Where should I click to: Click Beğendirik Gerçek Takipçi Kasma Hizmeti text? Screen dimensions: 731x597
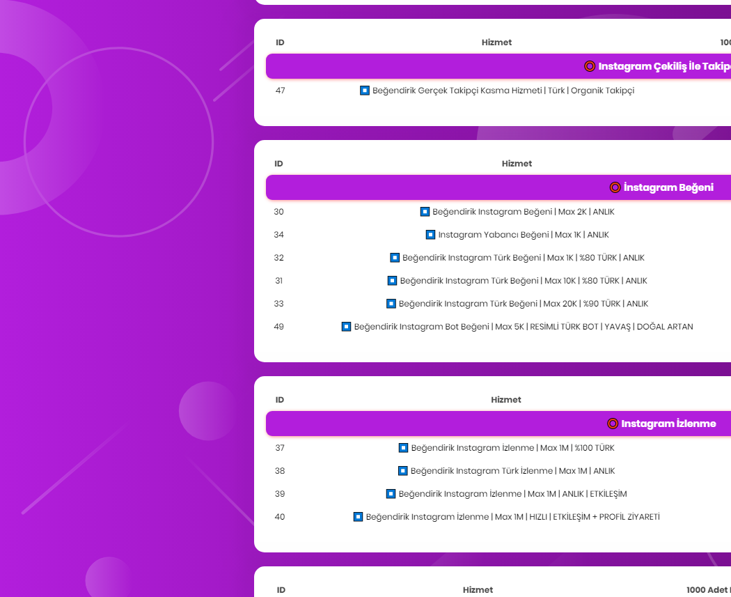coord(503,91)
